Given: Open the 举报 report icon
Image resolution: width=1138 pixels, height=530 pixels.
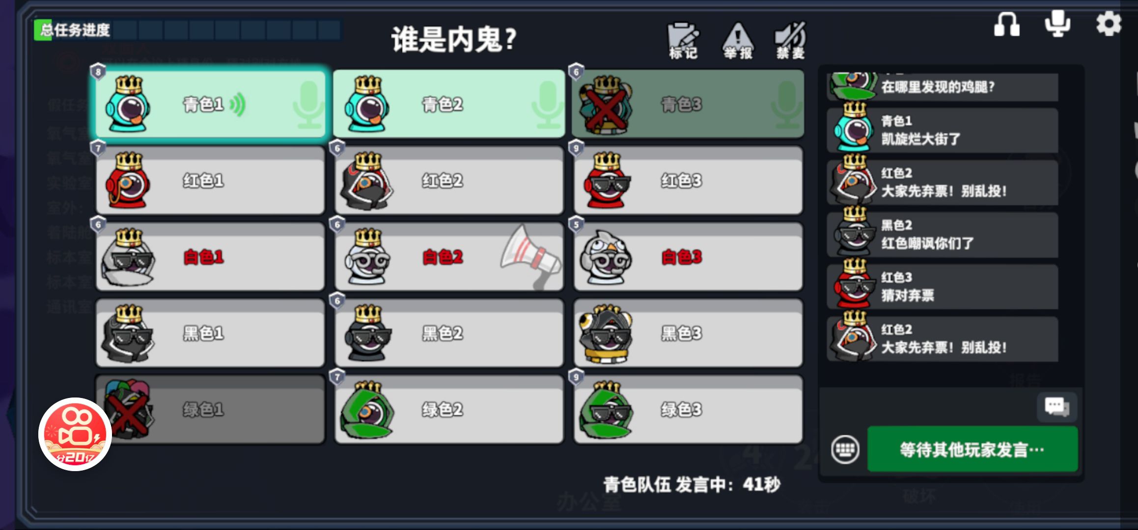Looking at the screenshot, I should pos(738,41).
